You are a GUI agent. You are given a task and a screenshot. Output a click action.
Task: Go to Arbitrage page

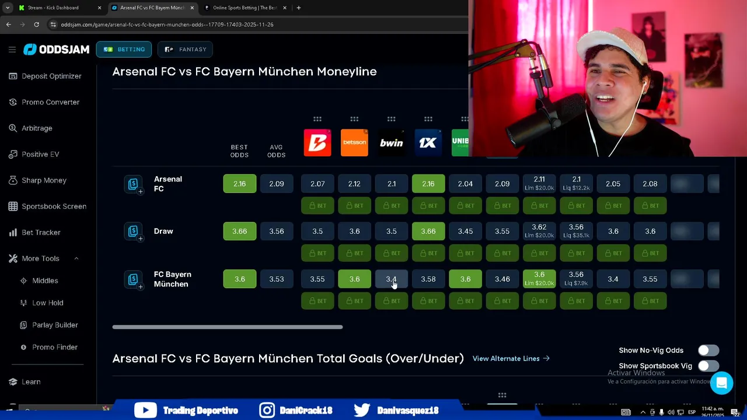pos(30,128)
